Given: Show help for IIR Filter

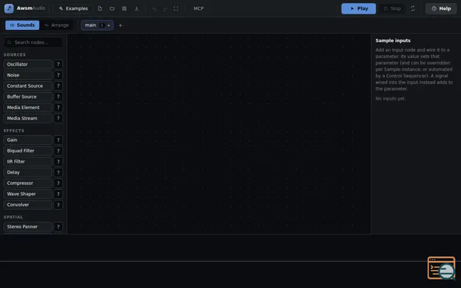Looking at the screenshot, I should tap(58, 162).
